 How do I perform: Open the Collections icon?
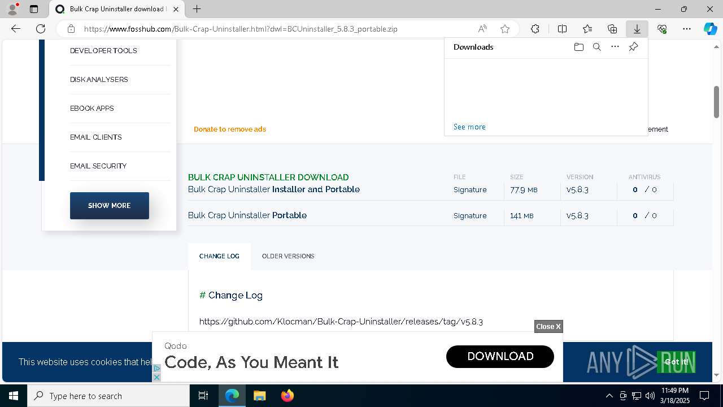[612, 29]
